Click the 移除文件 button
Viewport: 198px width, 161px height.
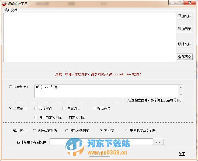pyautogui.click(x=185, y=44)
